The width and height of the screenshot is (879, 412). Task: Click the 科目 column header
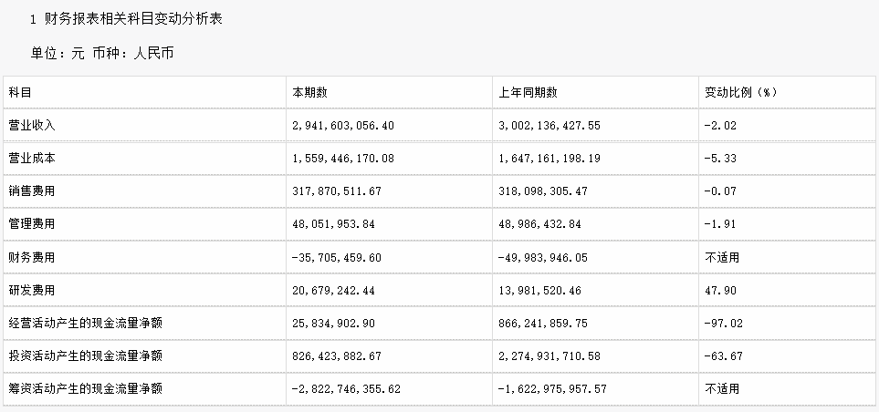[20, 93]
